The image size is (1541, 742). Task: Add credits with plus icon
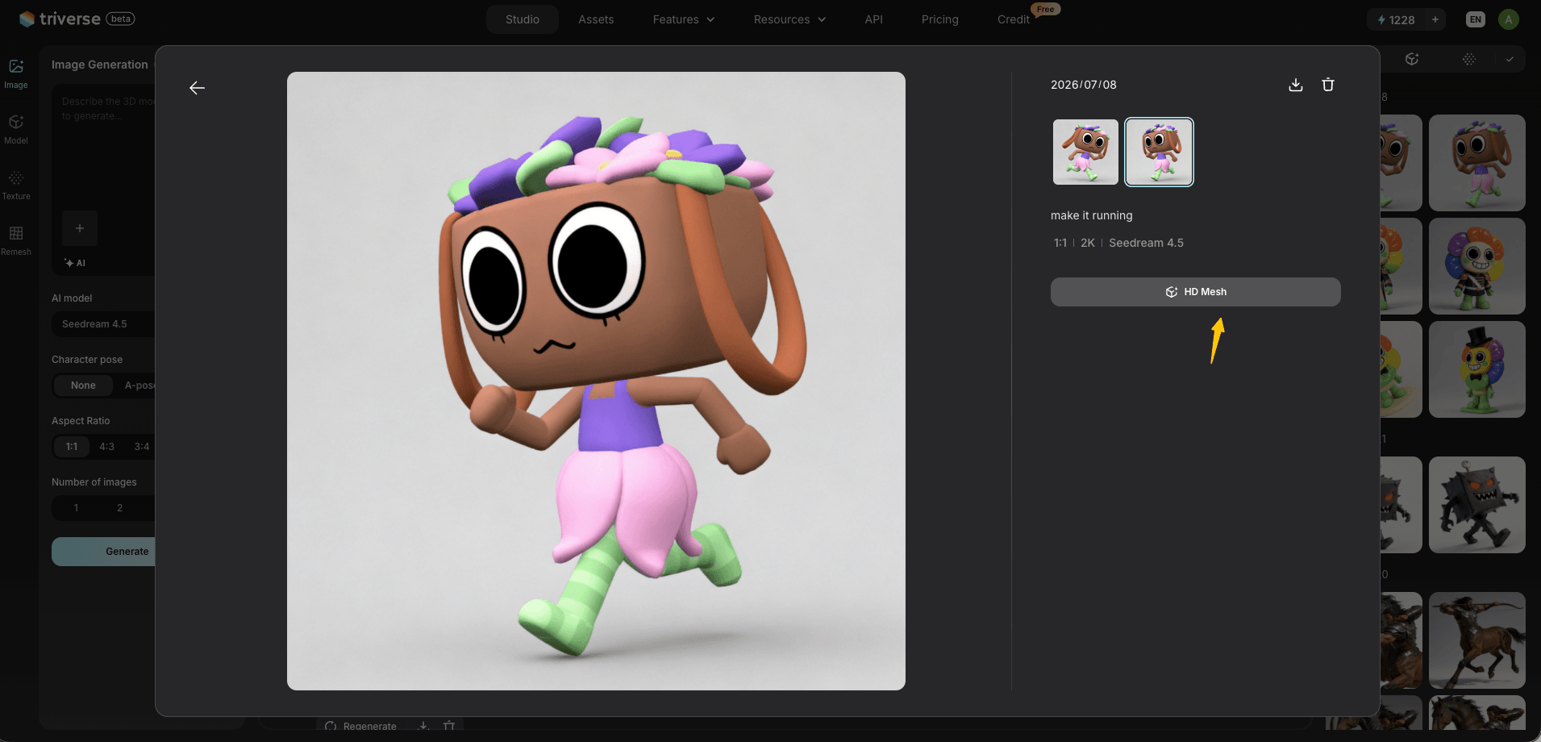[1435, 19]
